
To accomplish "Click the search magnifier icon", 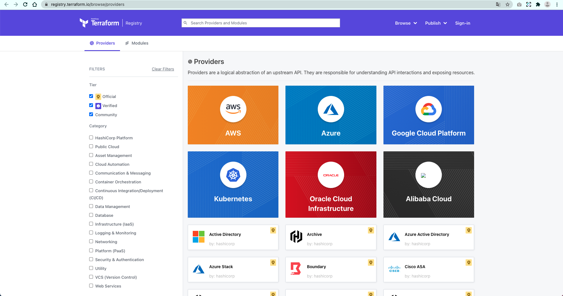I will [x=185, y=23].
